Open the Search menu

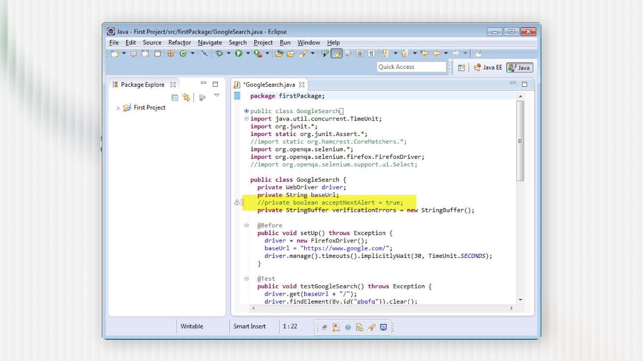tap(238, 43)
